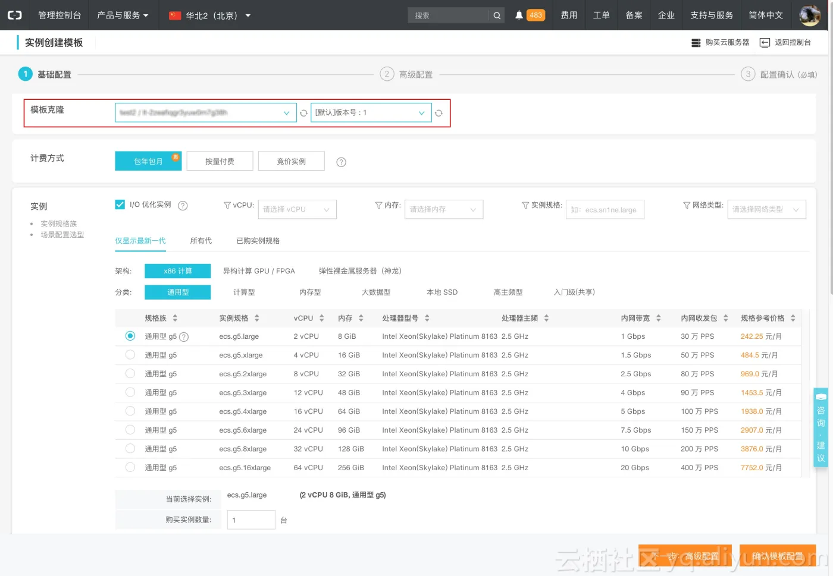
Task: Refresh the version number list icon
Action: click(439, 113)
